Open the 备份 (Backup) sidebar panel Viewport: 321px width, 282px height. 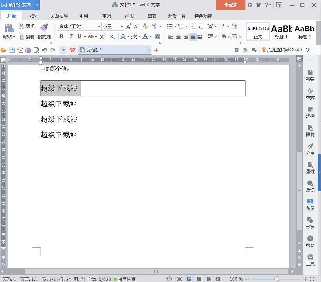click(310, 204)
